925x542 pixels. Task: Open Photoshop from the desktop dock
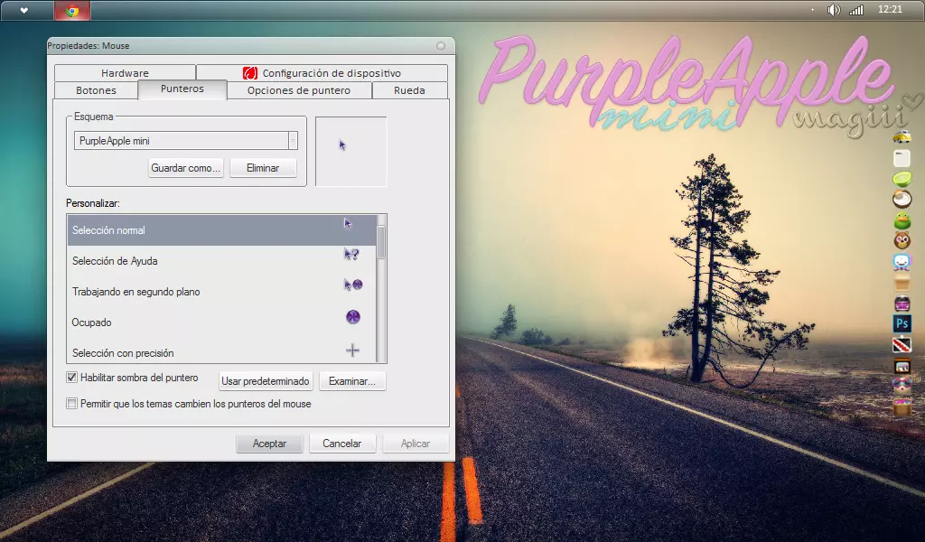tap(902, 322)
